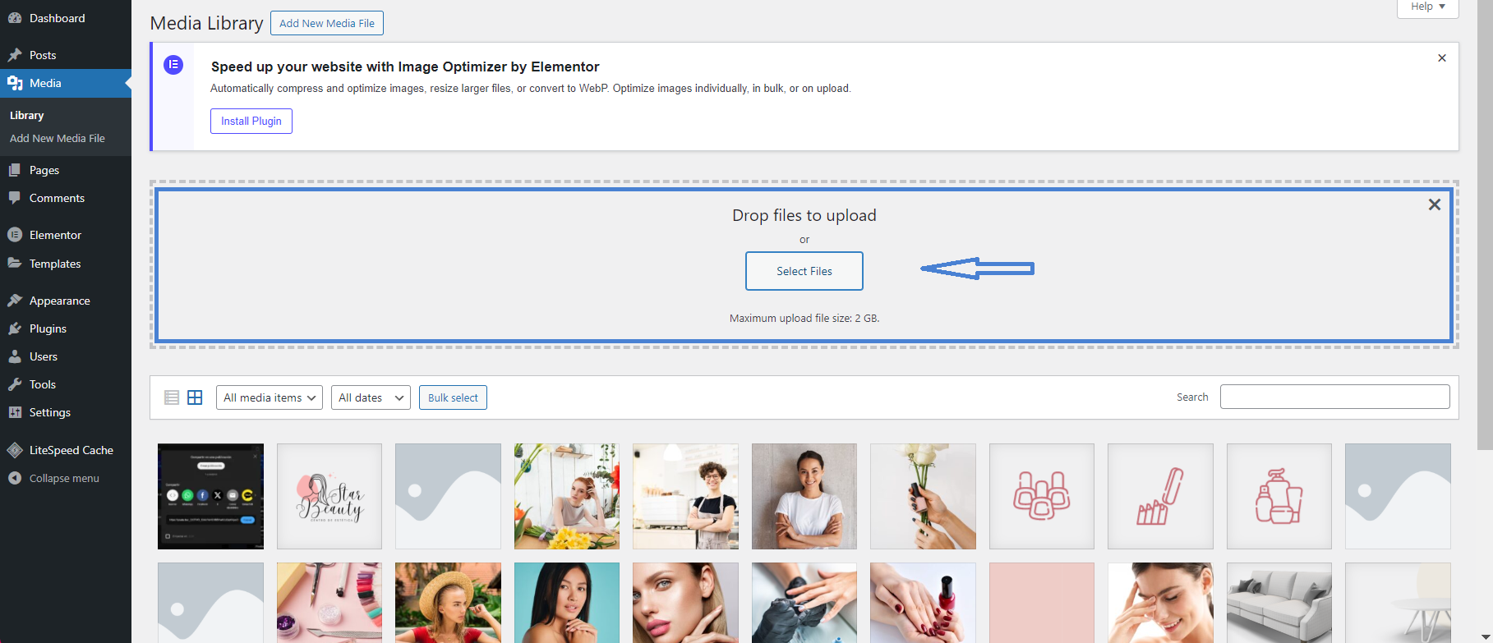
Task: Dismiss the Image Optimizer notice
Action: tap(1441, 58)
